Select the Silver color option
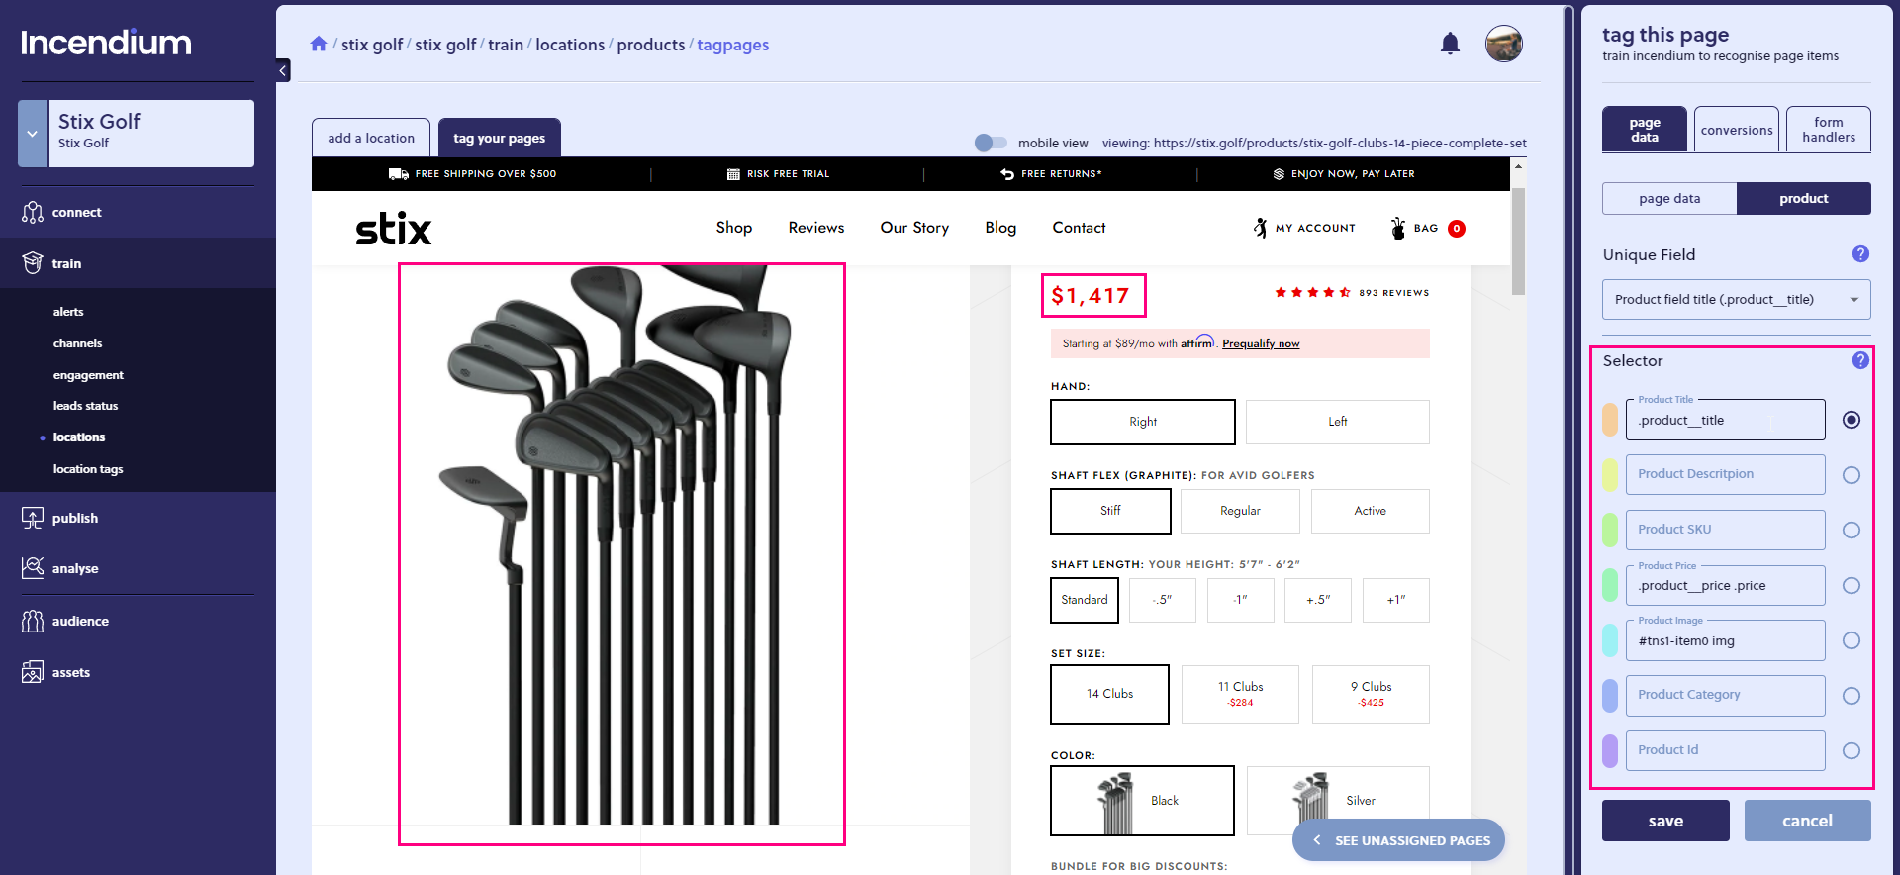The image size is (1900, 875). coord(1338,801)
